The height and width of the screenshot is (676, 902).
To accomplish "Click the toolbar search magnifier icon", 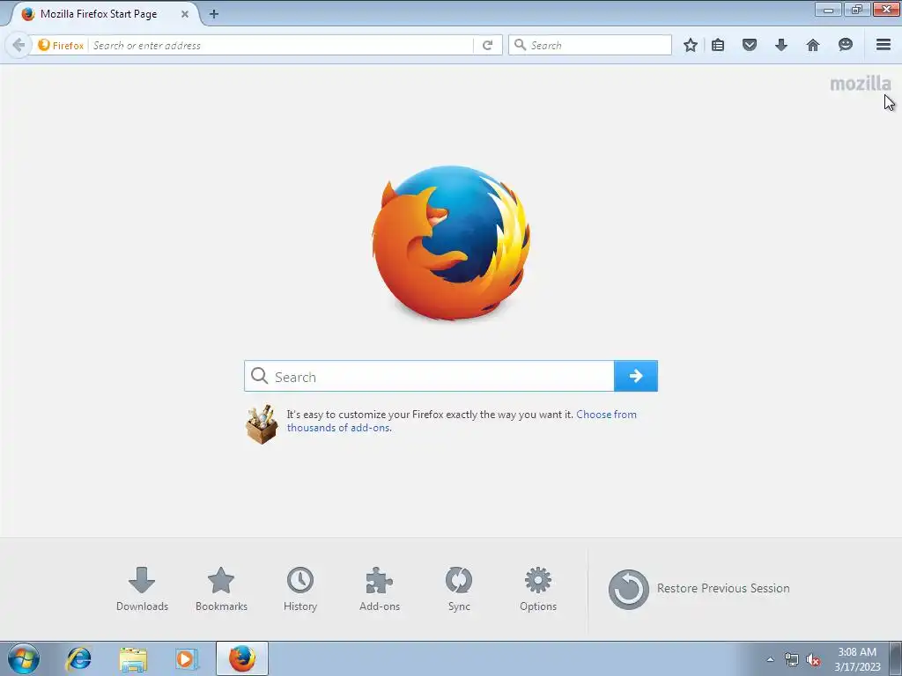I will [x=520, y=45].
